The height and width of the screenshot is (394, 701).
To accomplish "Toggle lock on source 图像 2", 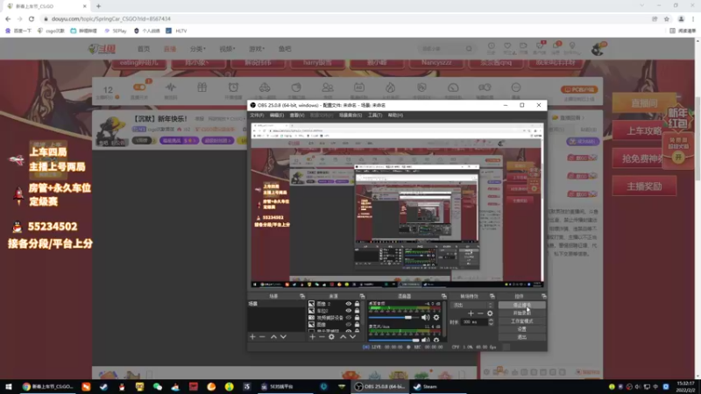I will pyautogui.click(x=357, y=304).
